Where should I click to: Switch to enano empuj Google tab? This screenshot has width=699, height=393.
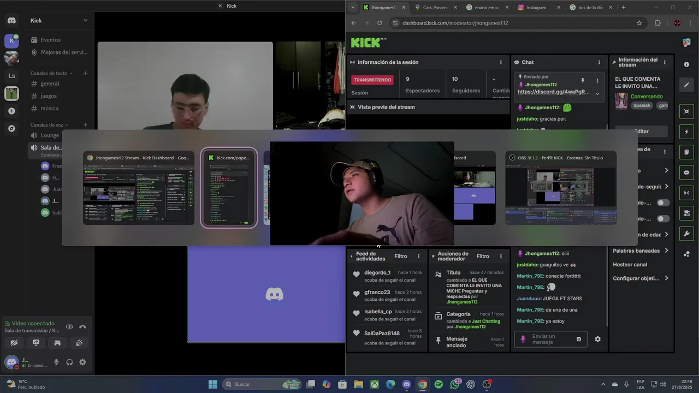pos(486,8)
